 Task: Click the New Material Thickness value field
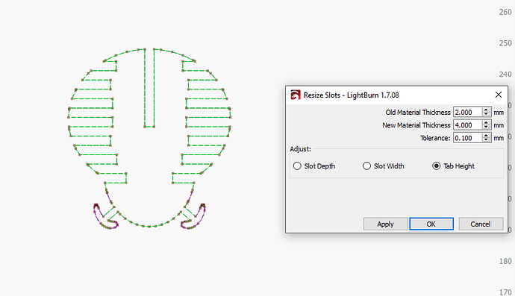click(468, 125)
